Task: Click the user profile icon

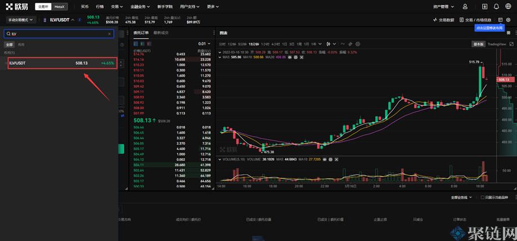Action: [x=465, y=7]
